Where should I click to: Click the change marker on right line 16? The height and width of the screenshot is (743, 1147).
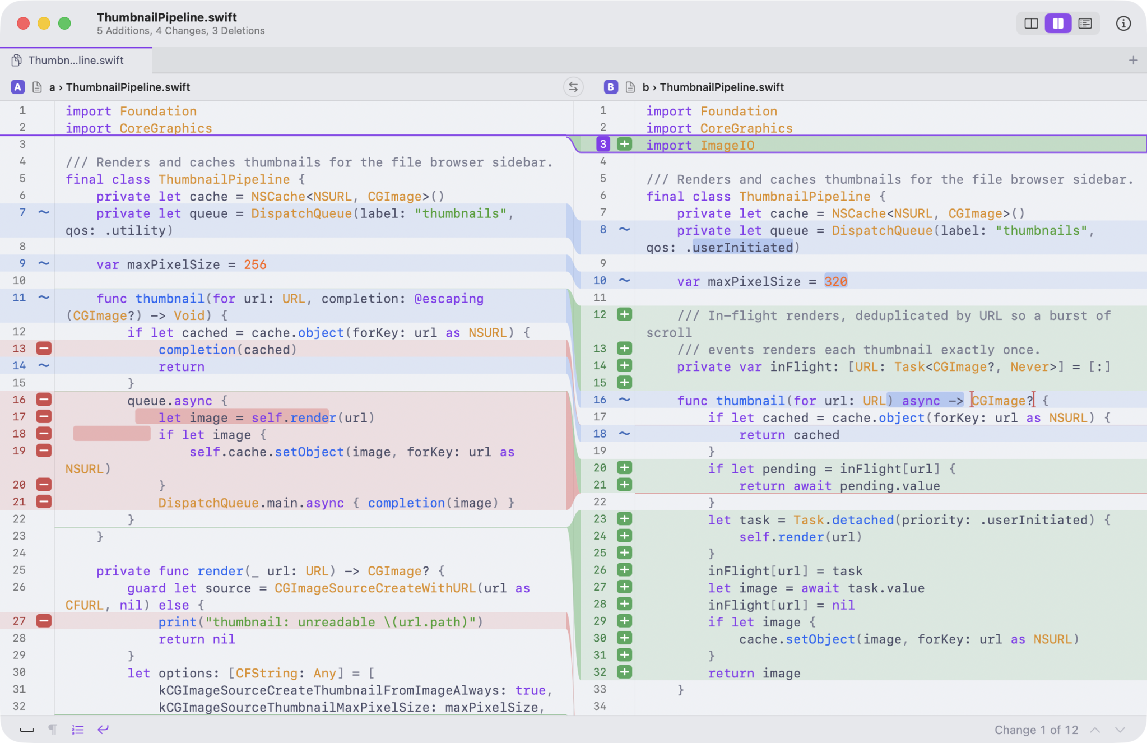coord(624,400)
